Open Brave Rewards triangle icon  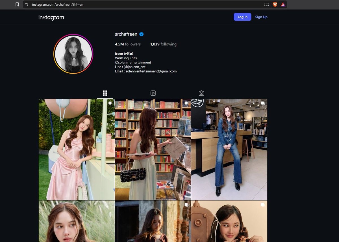coord(283,4)
